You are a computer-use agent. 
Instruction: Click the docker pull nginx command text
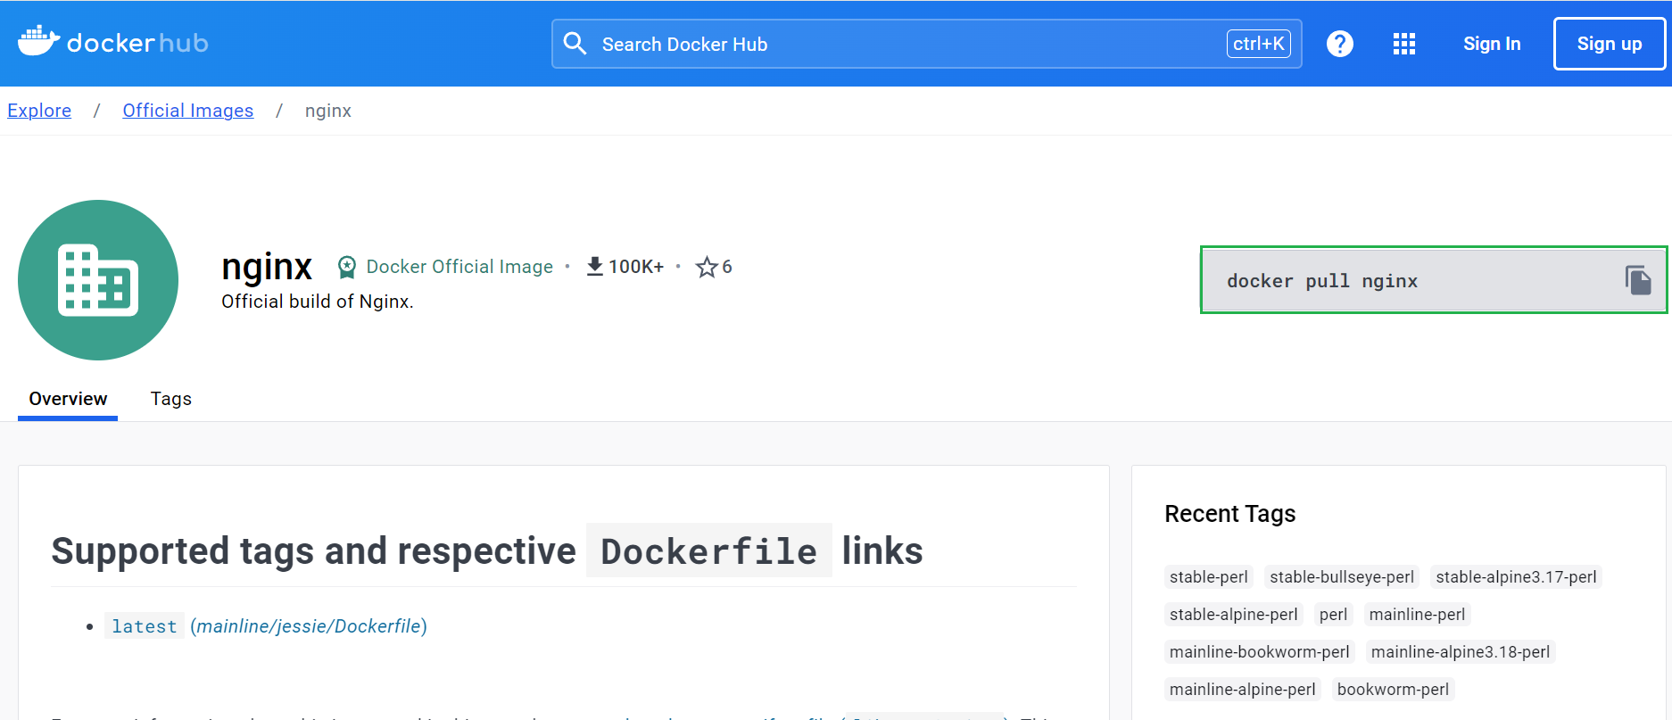click(1322, 281)
